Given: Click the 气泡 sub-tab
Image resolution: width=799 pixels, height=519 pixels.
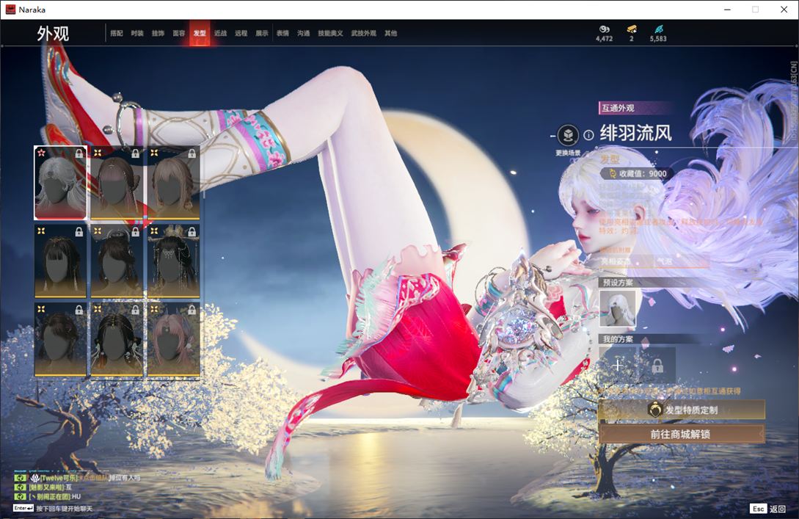Looking at the screenshot, I should [664, 261].
